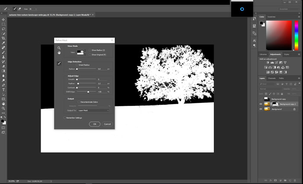This screenshot has height=184, width=303.
Task: Open the Color panel menu
Action: (x=299, y=17)
